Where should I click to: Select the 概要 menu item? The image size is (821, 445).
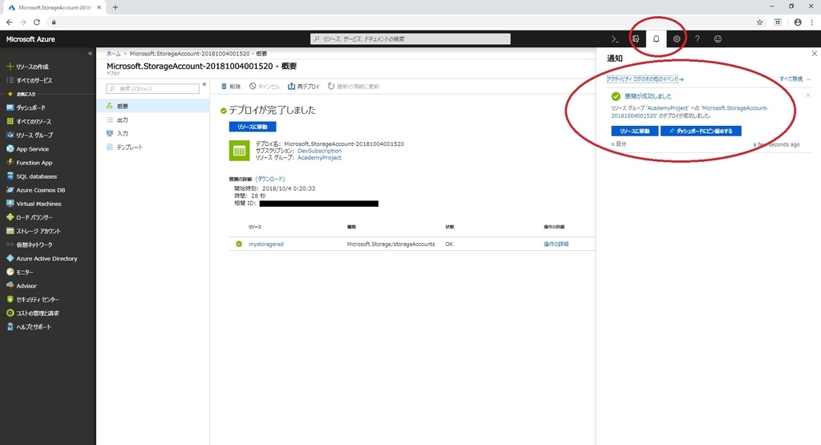click(153, 107)
